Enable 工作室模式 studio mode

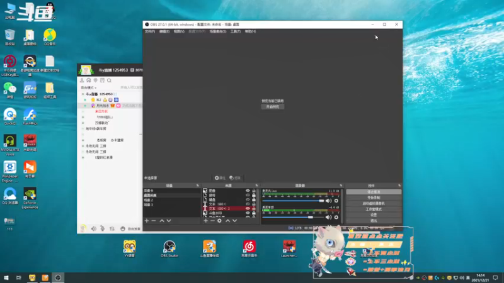374,209
